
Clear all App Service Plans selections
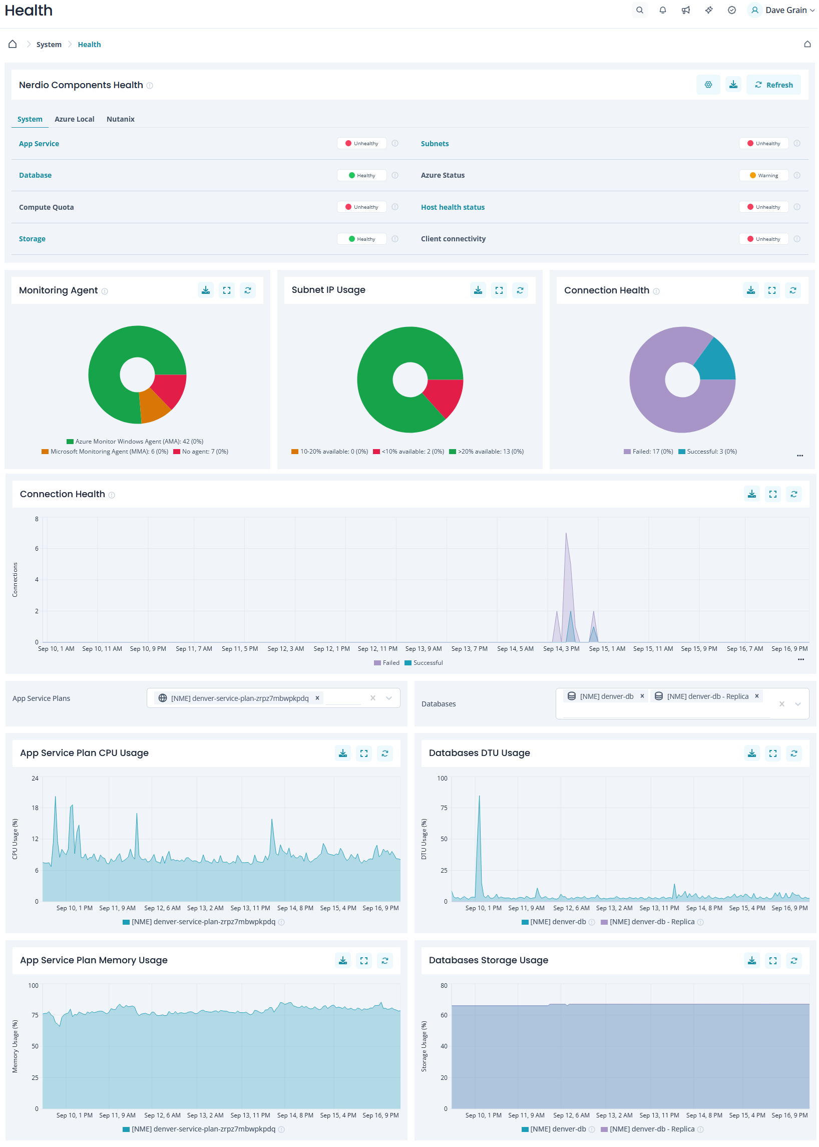(x=372, y=698)
